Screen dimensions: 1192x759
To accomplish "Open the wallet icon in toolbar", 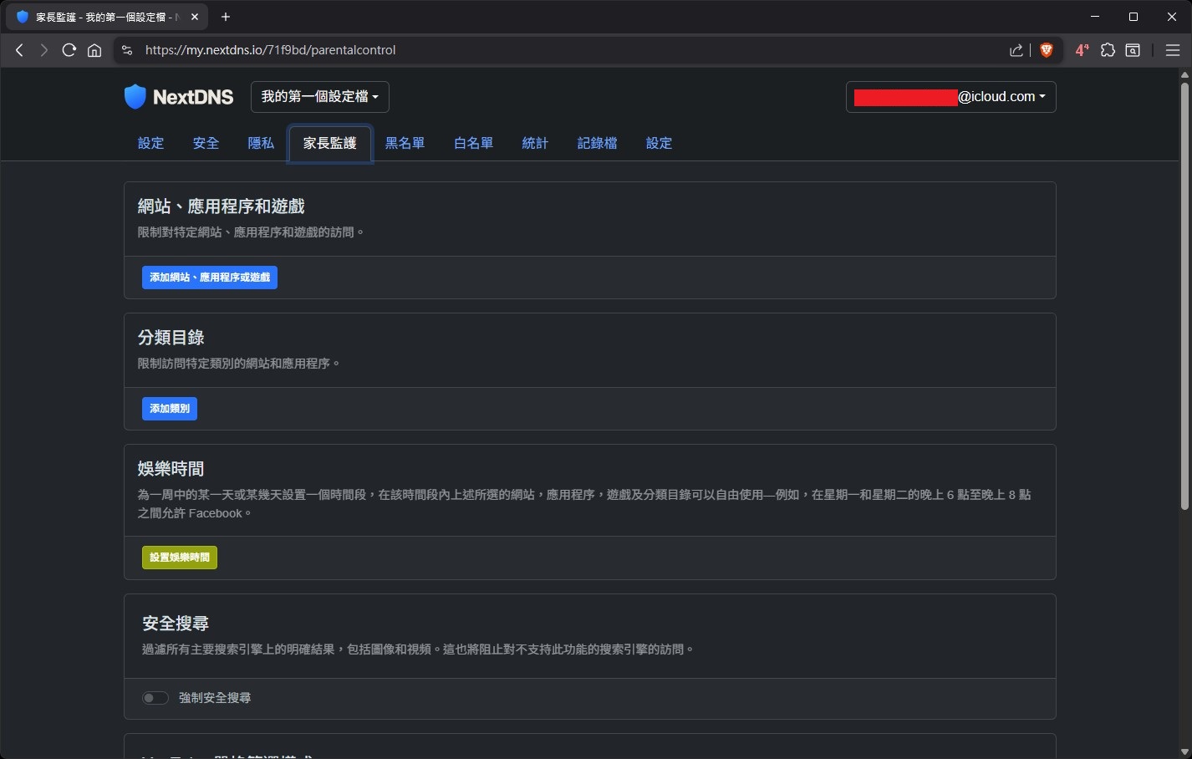I will (1133, 50).
